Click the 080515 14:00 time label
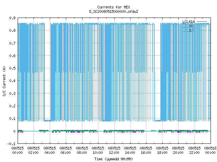 (130, 151)
